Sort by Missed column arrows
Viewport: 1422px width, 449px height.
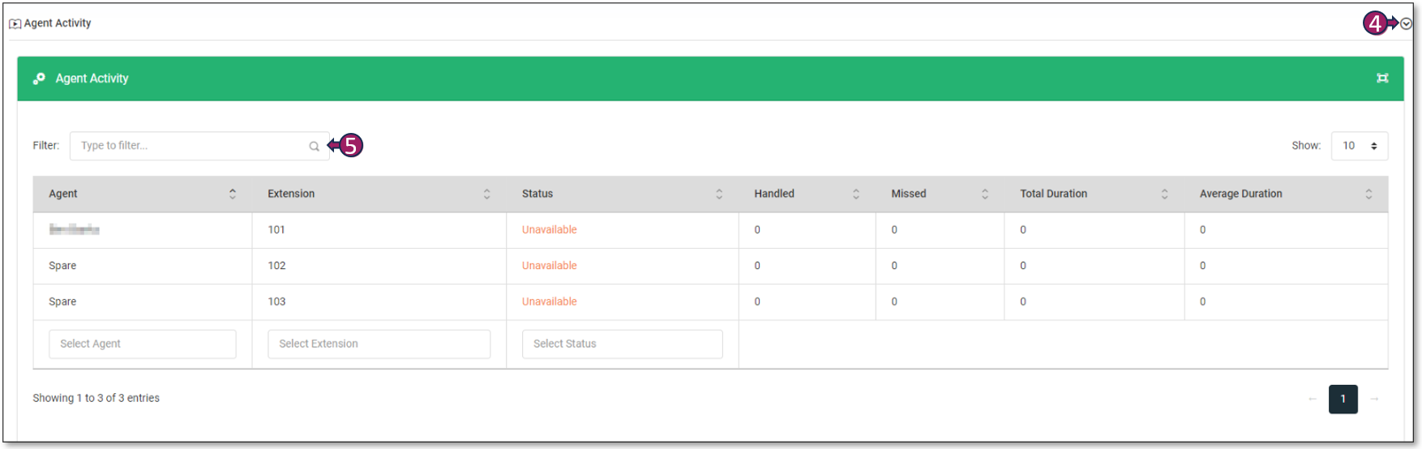(985, 194)
